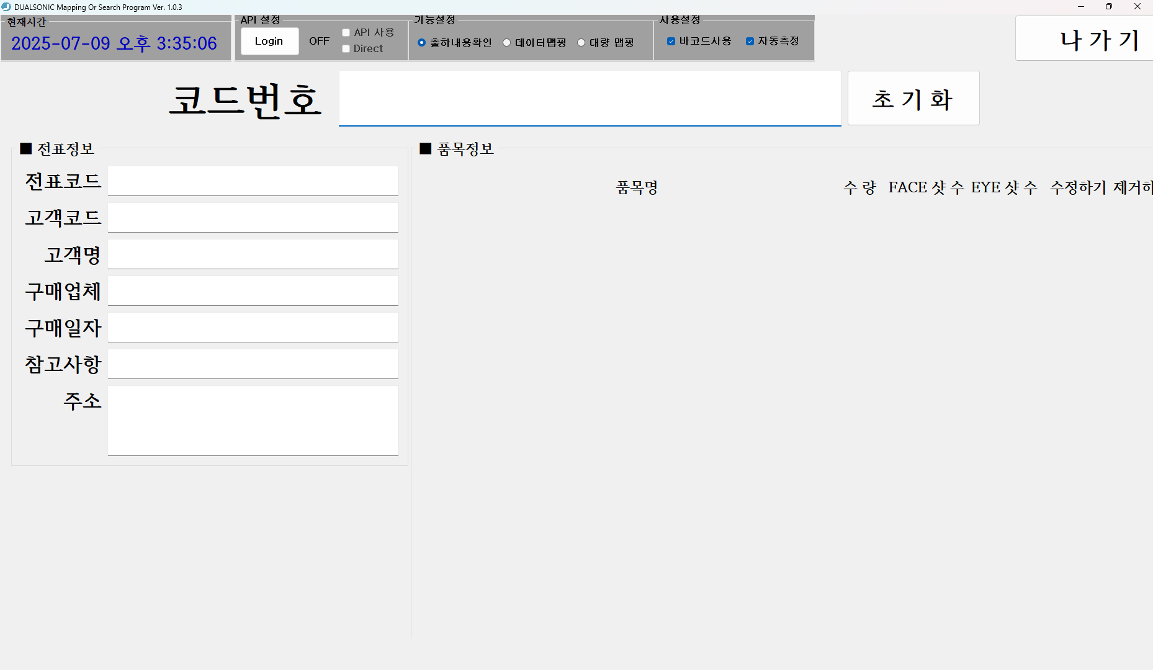
Task: Check the Direct option in API 설정
Action: tap(346, 48)
